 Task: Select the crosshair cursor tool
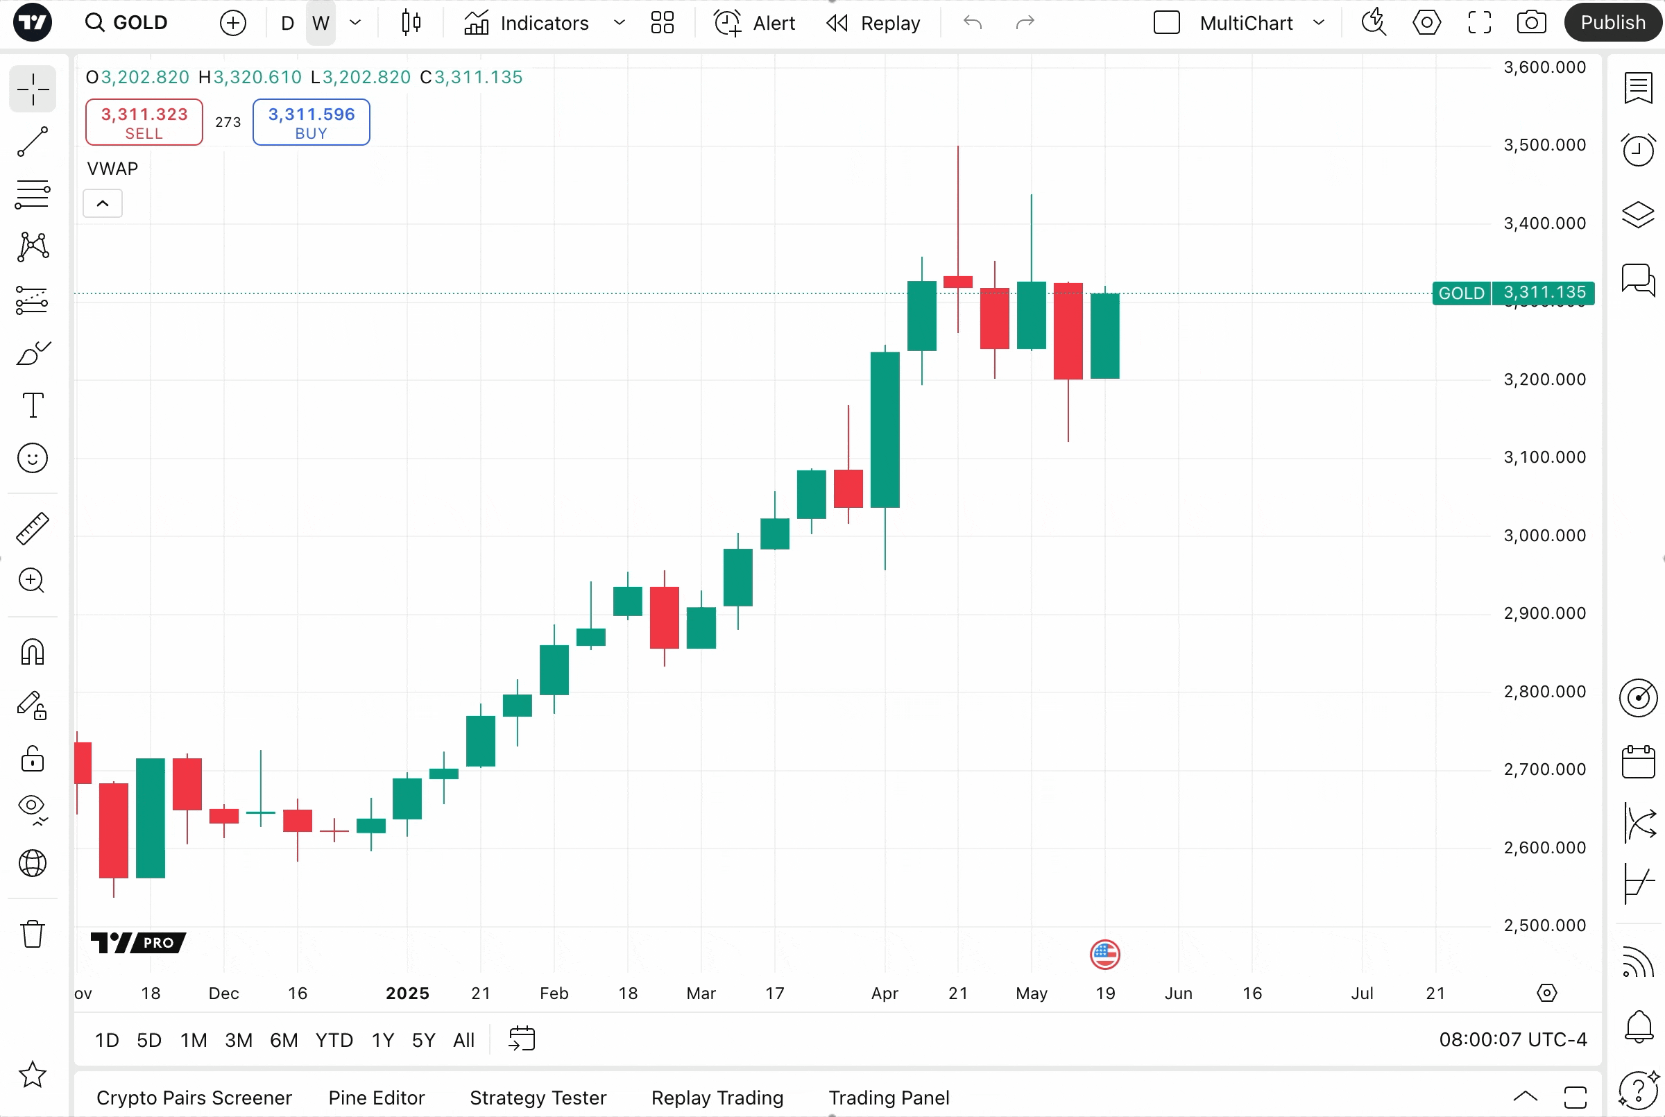point(32,88)
